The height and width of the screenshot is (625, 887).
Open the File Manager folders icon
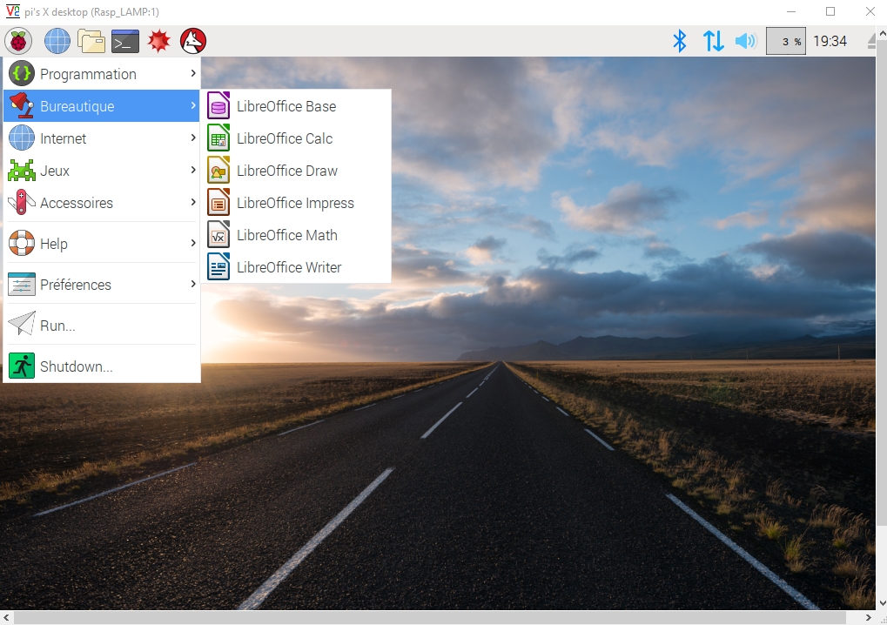click(x=91, y=41)
